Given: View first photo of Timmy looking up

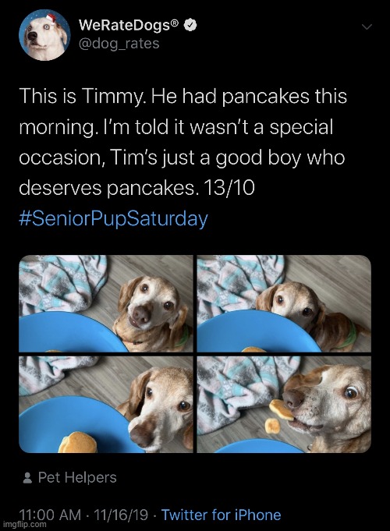Looking at the screenshot, I should point(106,303).
